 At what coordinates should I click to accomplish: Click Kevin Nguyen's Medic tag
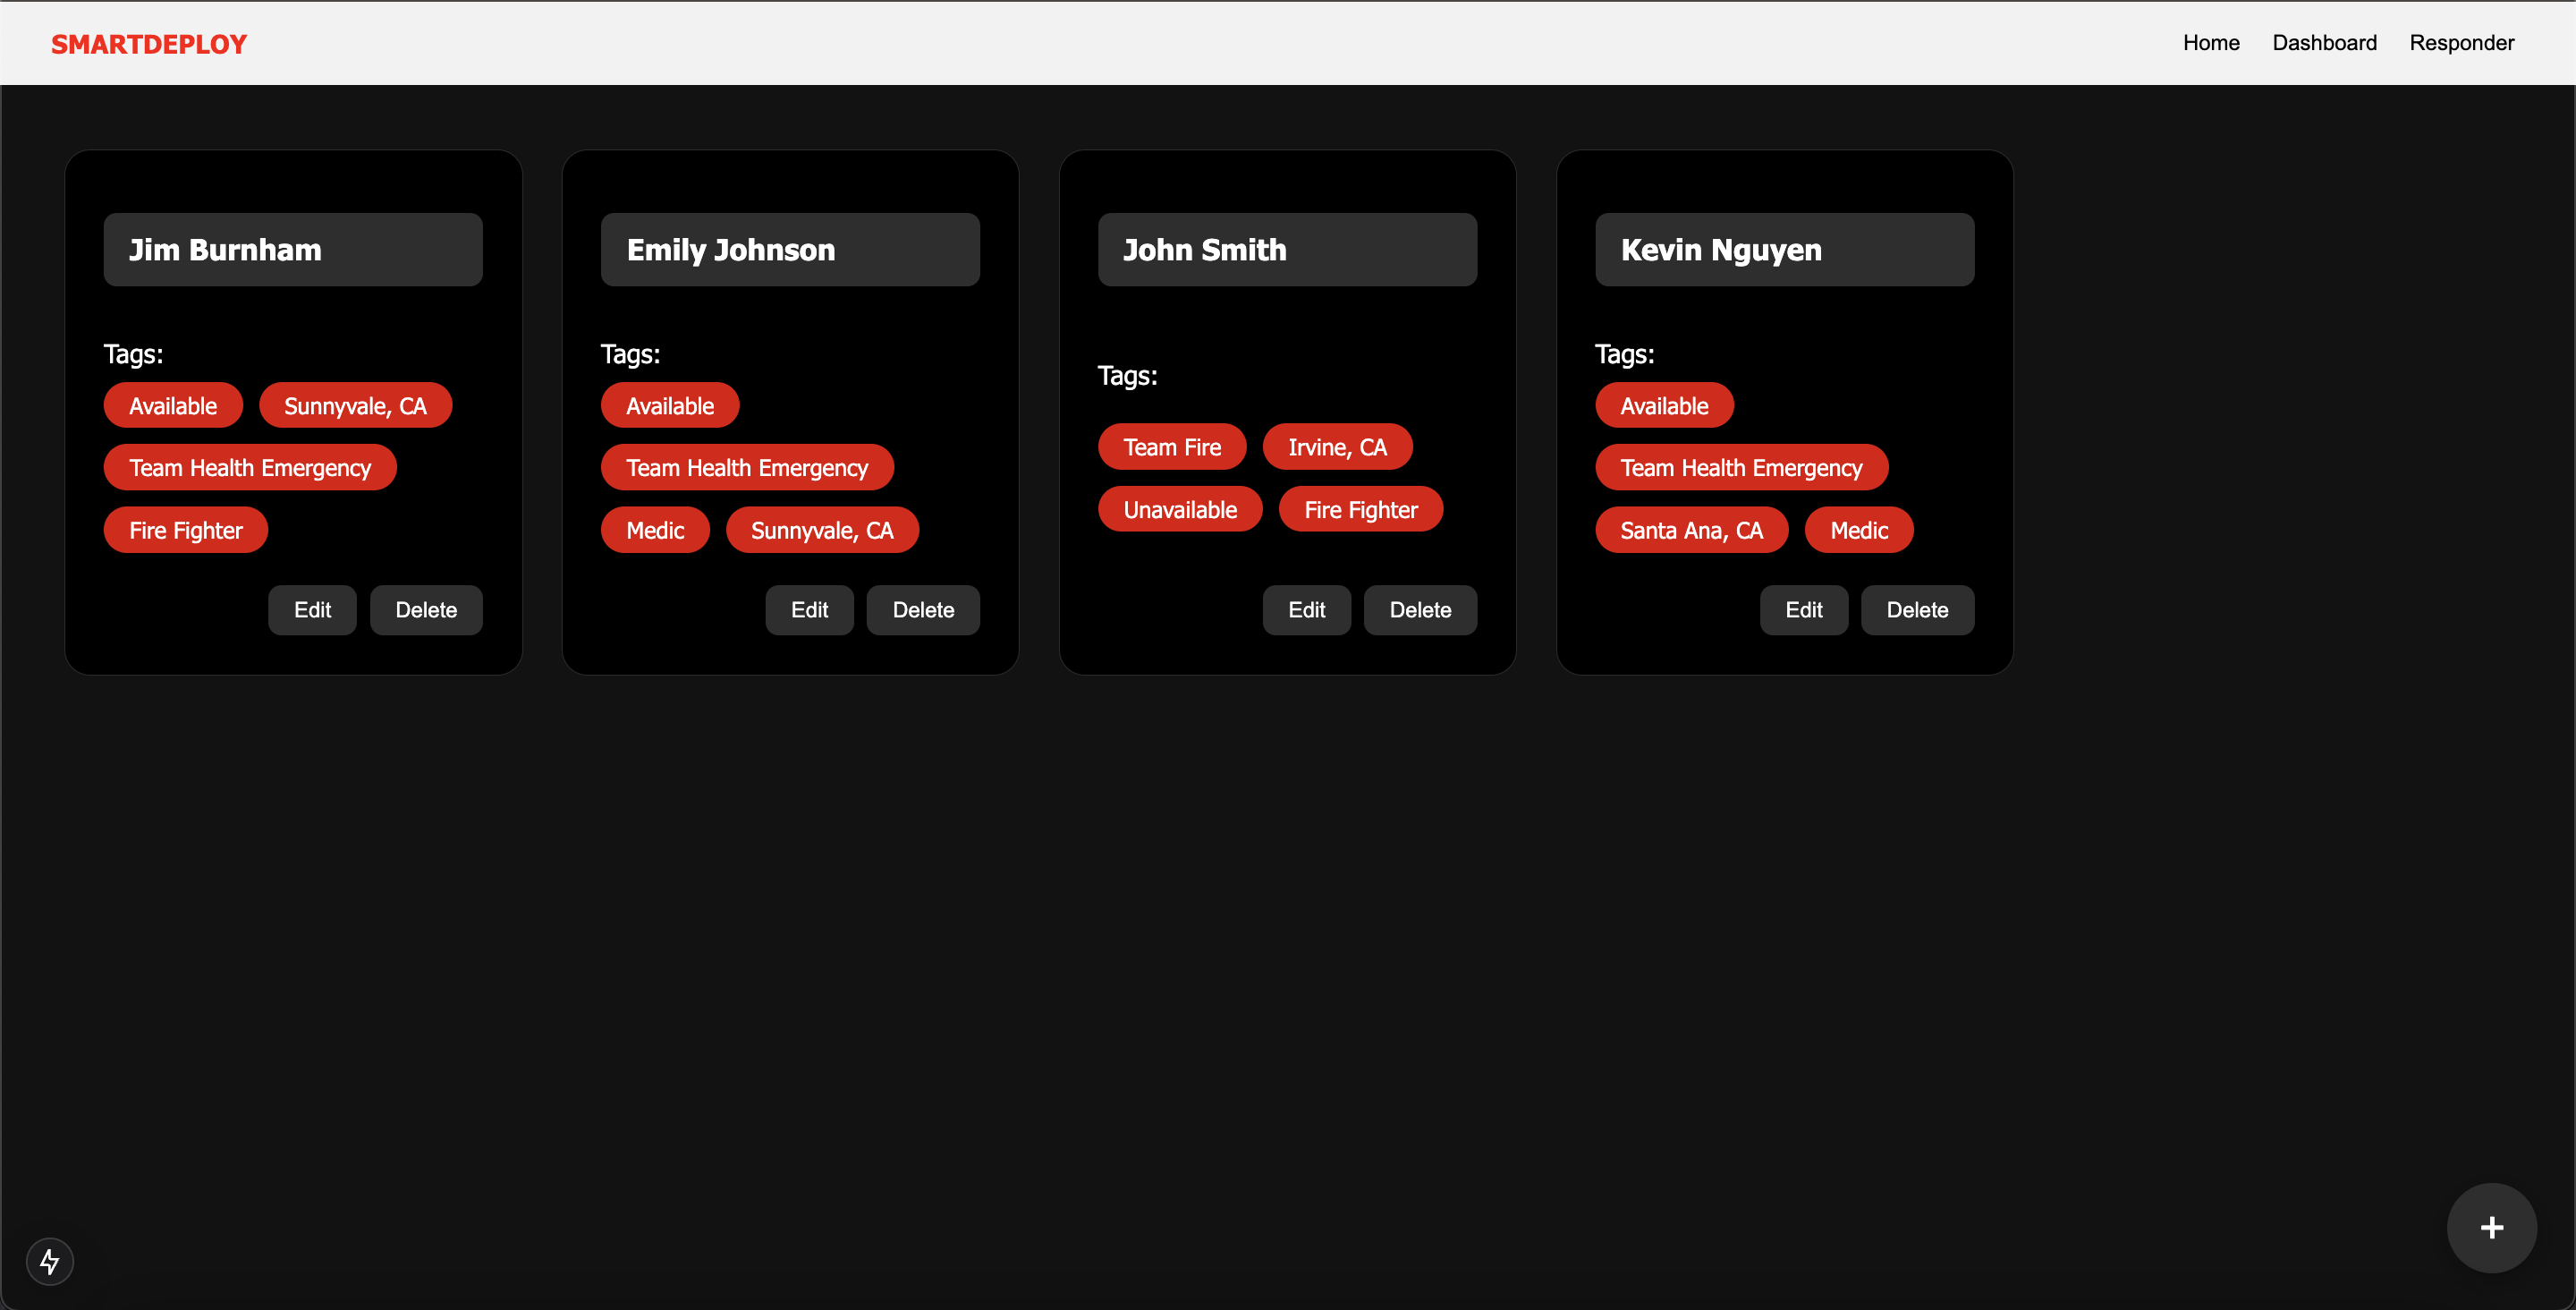point(1858,531)
